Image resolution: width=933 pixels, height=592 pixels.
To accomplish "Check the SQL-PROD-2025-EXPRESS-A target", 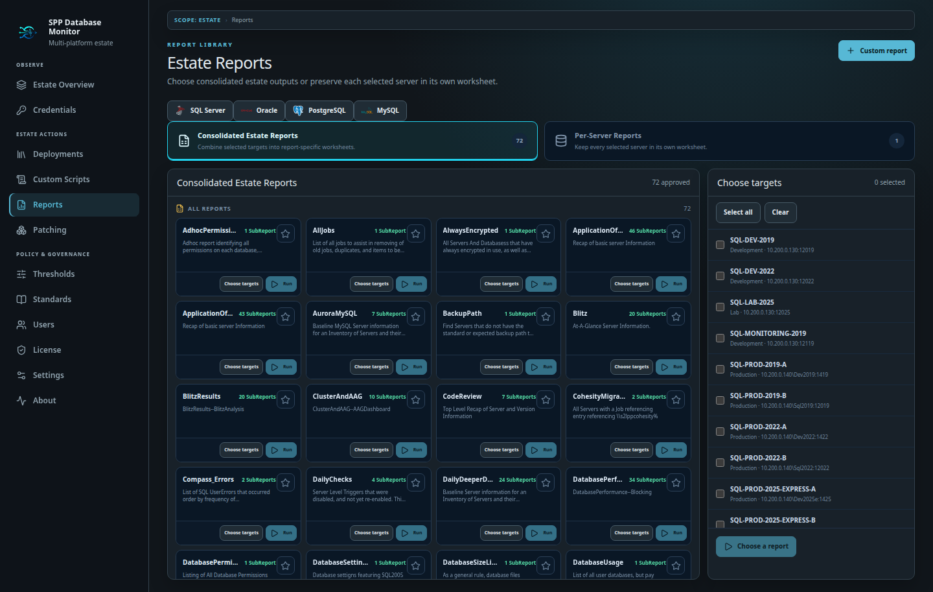I will (x=720, y=494).
